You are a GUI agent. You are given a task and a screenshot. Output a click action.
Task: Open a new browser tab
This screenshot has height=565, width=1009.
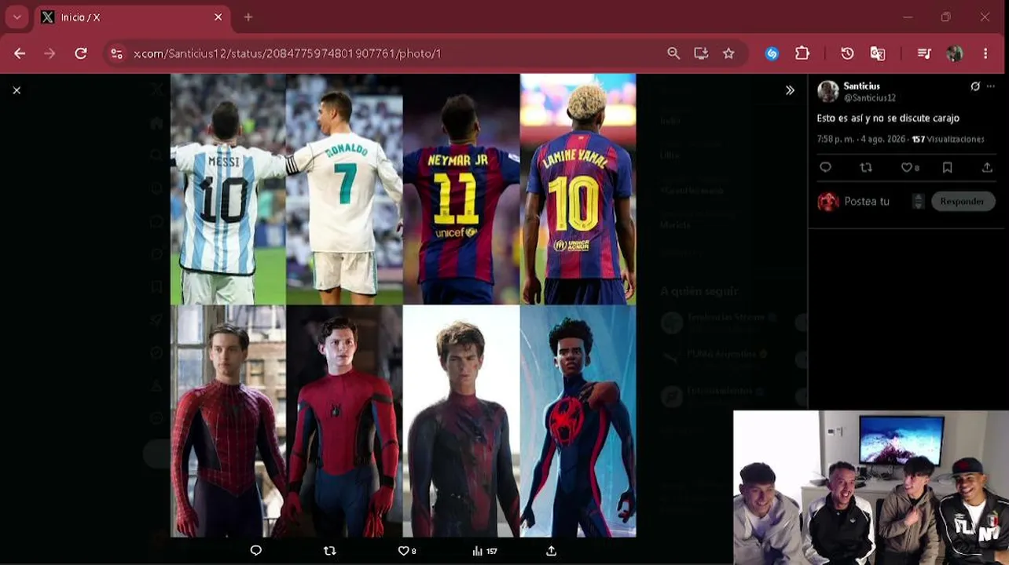click(x=248, y=17)
